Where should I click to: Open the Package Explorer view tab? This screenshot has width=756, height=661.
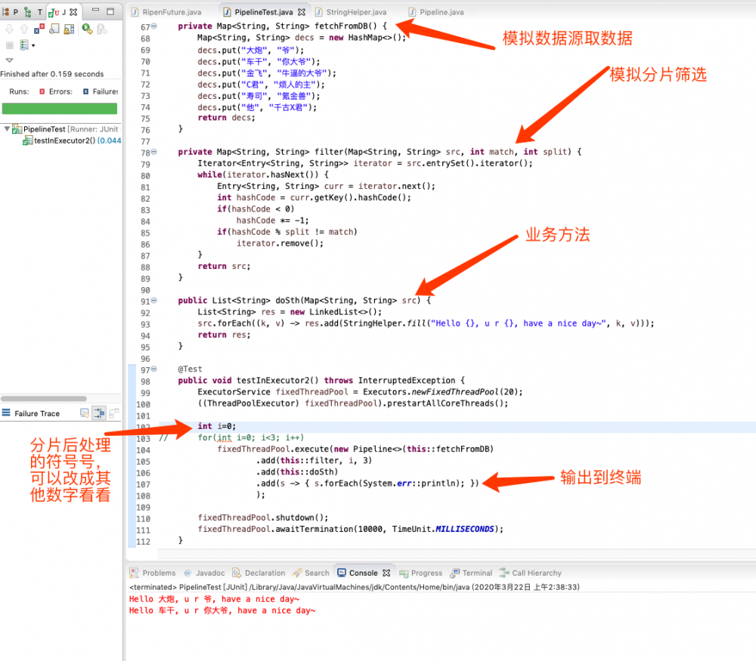click(10, 12)
